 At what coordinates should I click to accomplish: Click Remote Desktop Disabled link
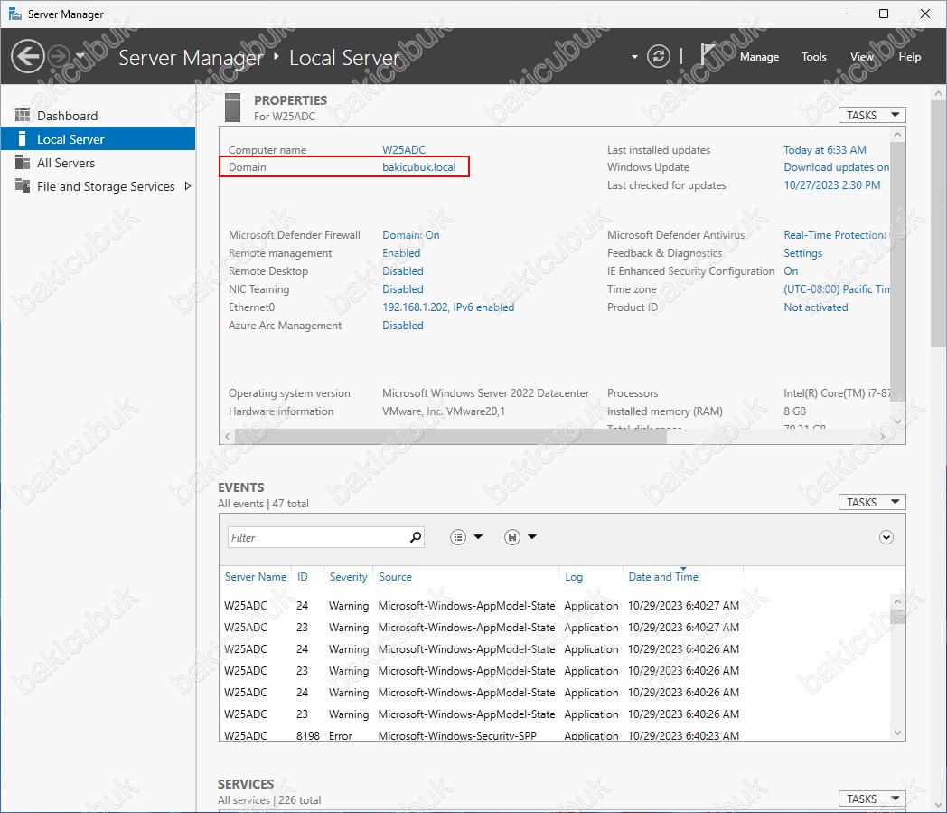click(x=402, y=270)
